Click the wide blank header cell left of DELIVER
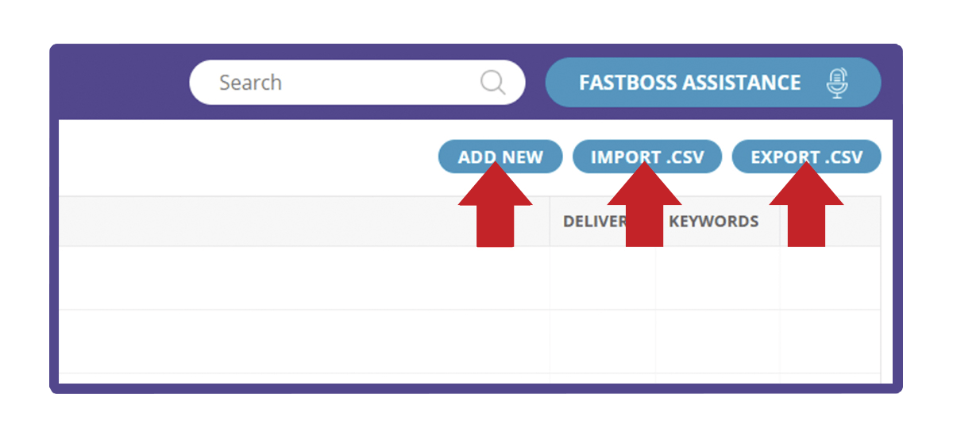 [x=304, y=222]
